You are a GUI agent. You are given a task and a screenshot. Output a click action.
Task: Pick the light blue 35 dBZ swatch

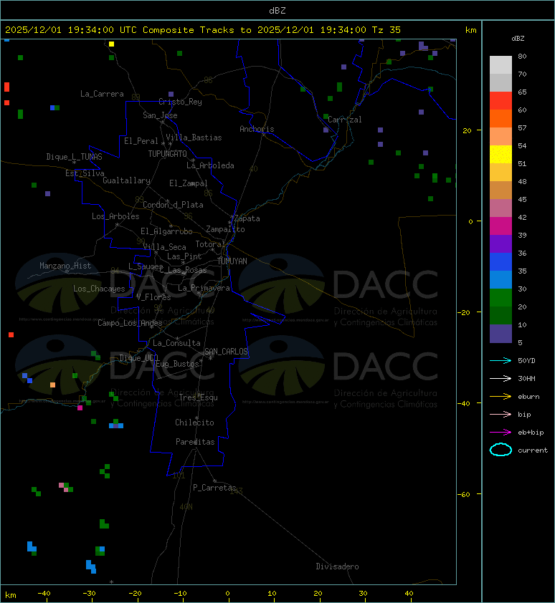[501, 279]
